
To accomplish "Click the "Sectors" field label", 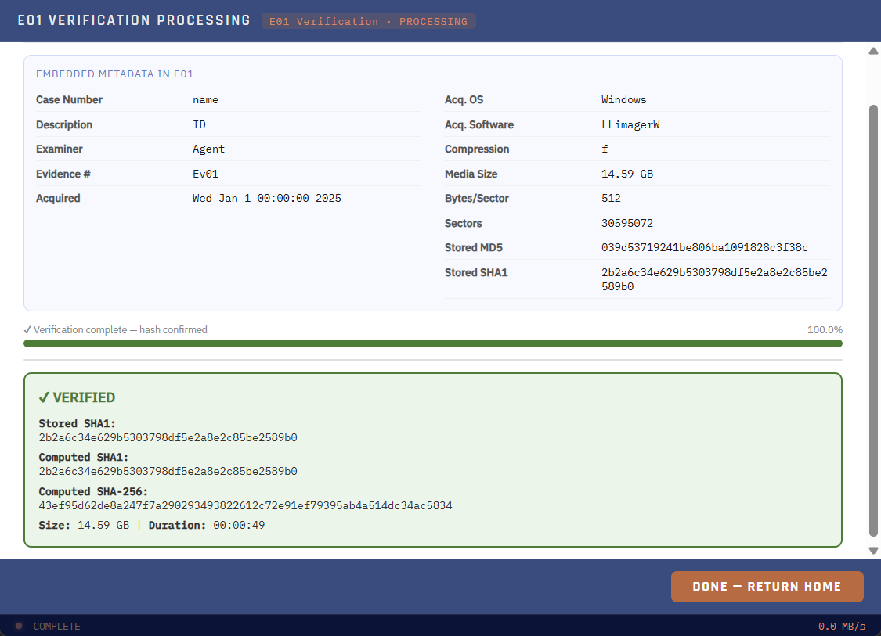I will (464, 224).
